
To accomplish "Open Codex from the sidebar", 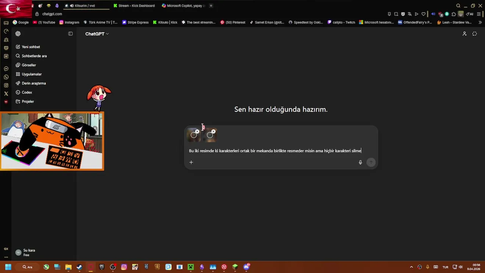I will [24, 93].
